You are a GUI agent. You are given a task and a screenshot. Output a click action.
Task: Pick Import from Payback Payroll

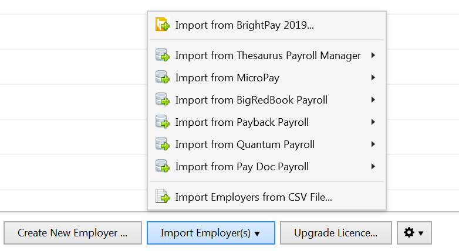(266, 122)
